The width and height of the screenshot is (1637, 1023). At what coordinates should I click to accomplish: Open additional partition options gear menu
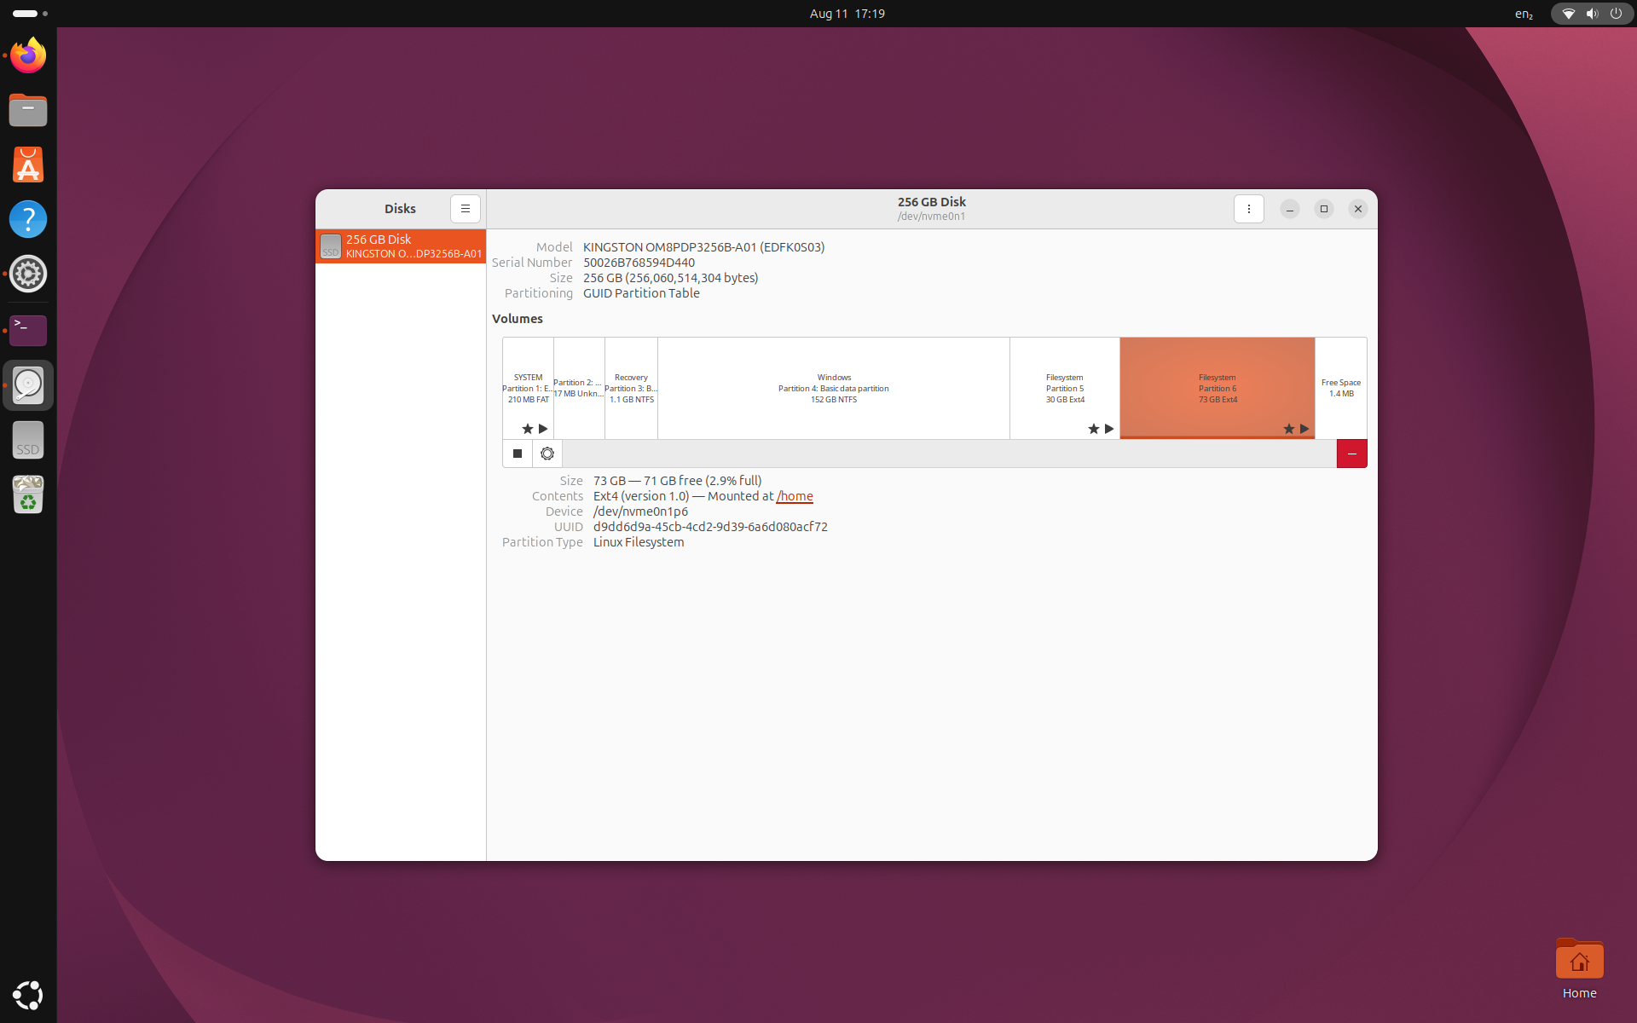pyautogui.click(x=547, y=454)
